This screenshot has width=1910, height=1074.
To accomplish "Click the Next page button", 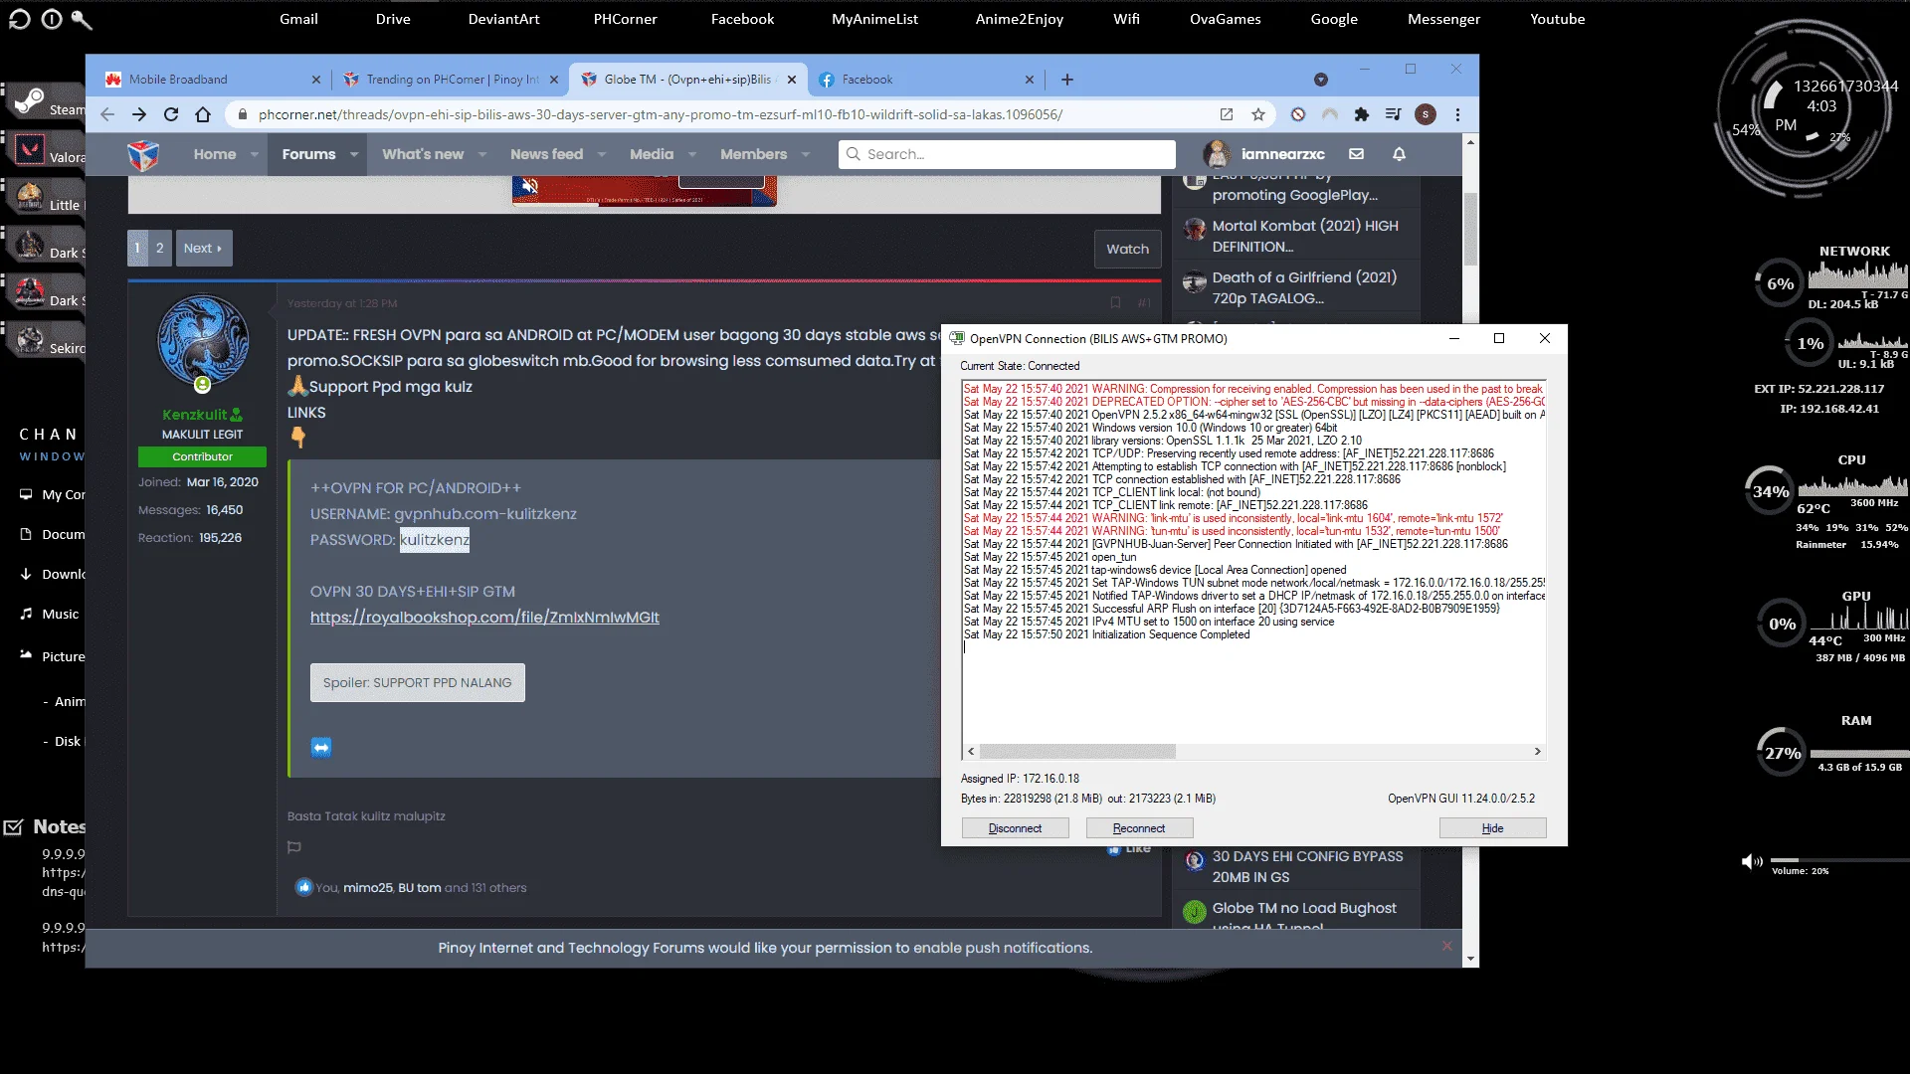I will coord(203,249).
